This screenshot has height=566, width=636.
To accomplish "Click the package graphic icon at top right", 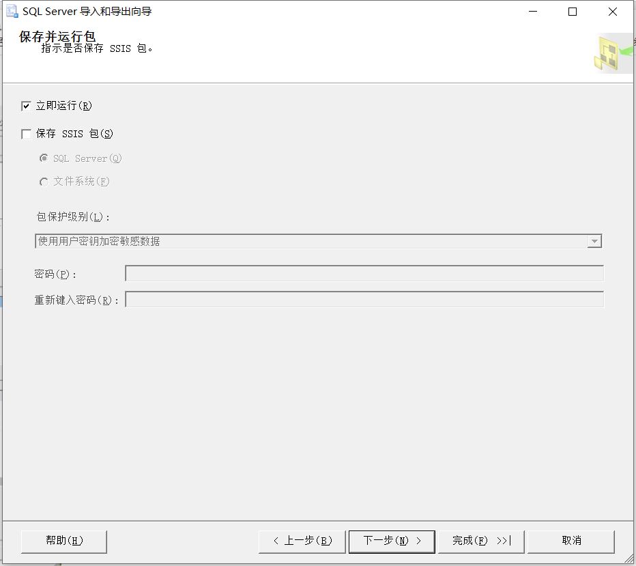I will (612, 53).
